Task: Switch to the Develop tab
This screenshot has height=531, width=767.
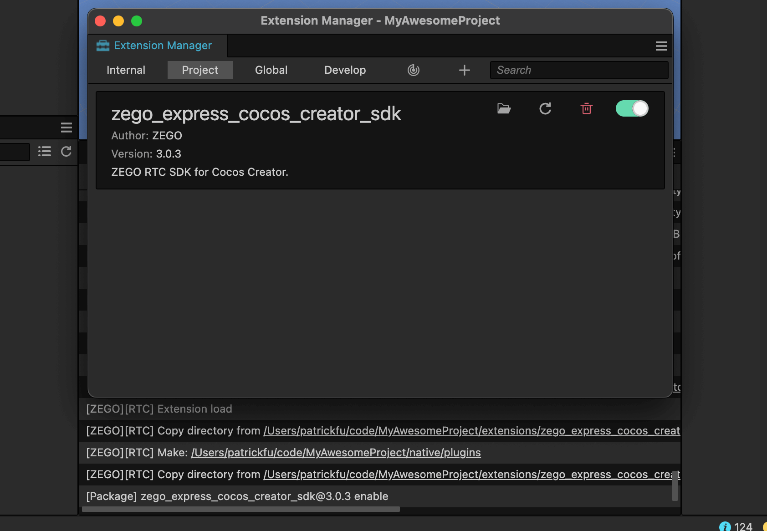Action: [345, 70]
